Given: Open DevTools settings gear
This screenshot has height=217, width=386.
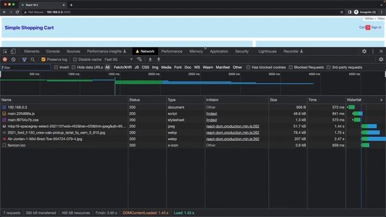Looking at the screenshot, I should (x=364, y=51).
